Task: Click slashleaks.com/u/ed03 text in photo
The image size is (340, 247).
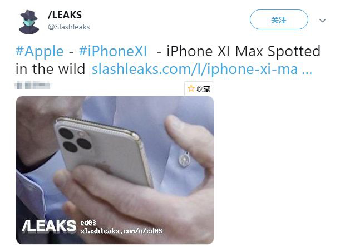Action: [121, 231]
